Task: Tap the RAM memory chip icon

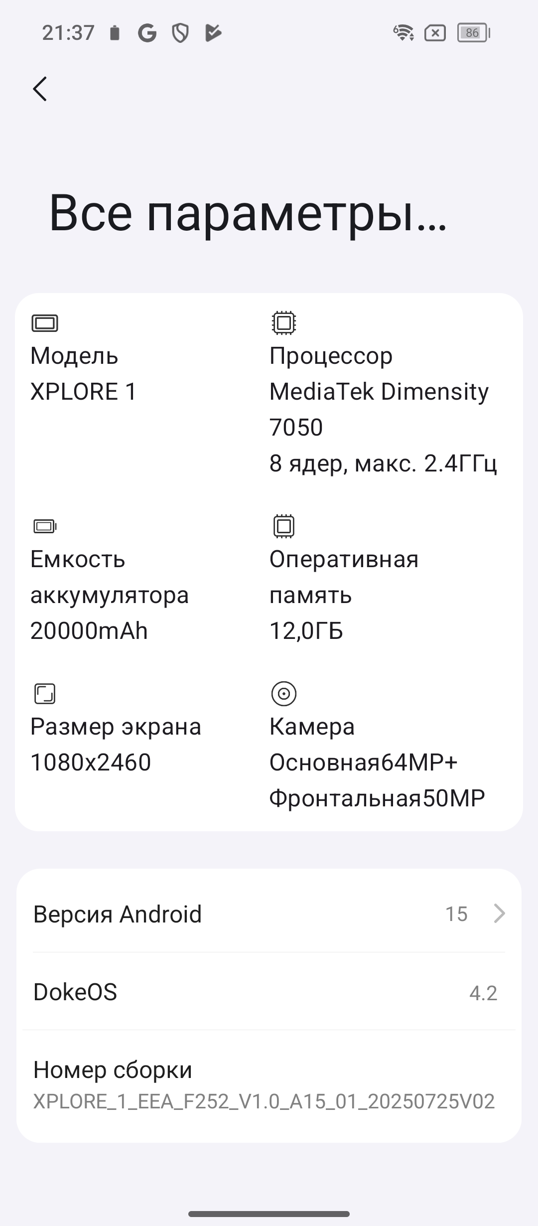Action: click(283, 526)
